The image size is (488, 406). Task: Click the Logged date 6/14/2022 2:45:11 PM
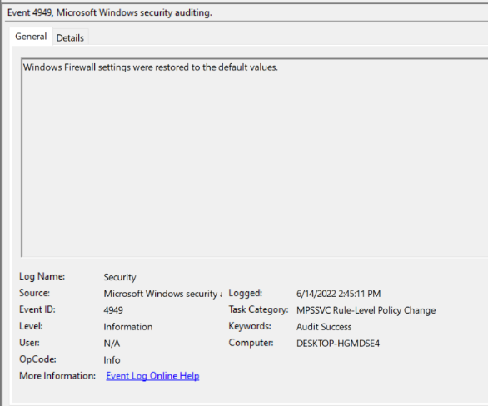coord(338,294)
